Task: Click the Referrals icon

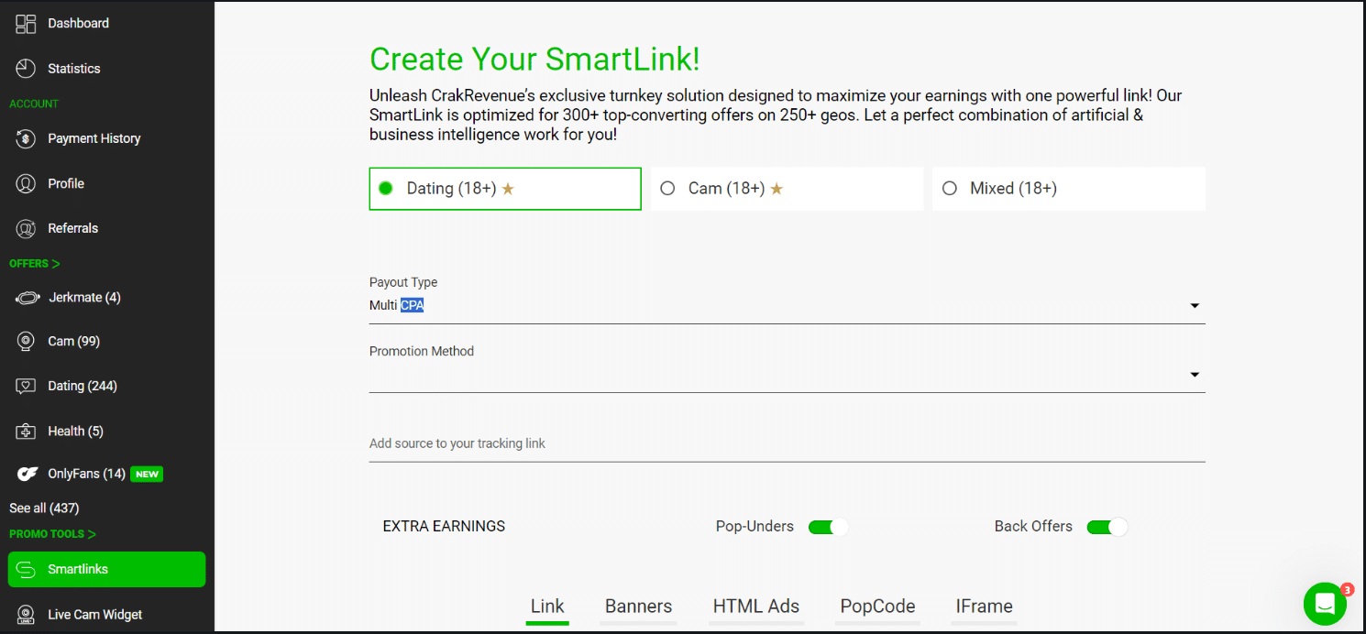Action: pyautogui.click(x=26, y=228)
